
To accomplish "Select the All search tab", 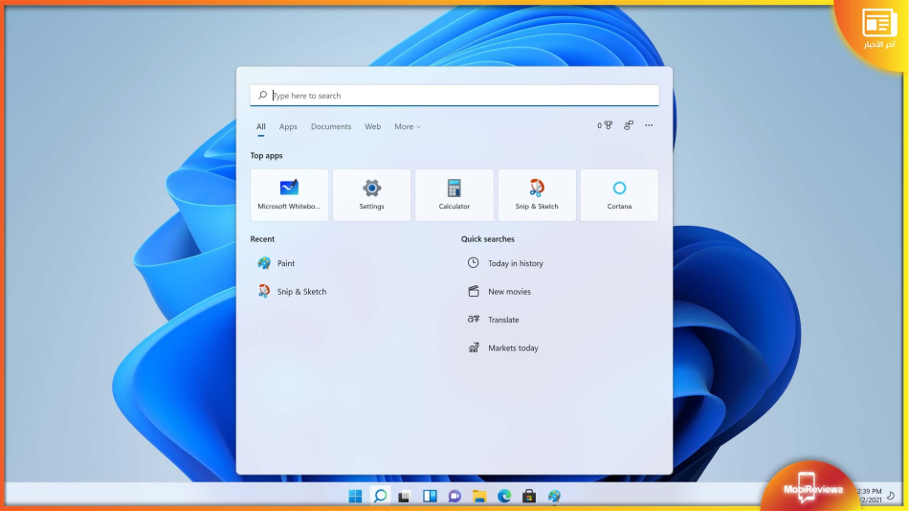I will click(x=261, y=126).
